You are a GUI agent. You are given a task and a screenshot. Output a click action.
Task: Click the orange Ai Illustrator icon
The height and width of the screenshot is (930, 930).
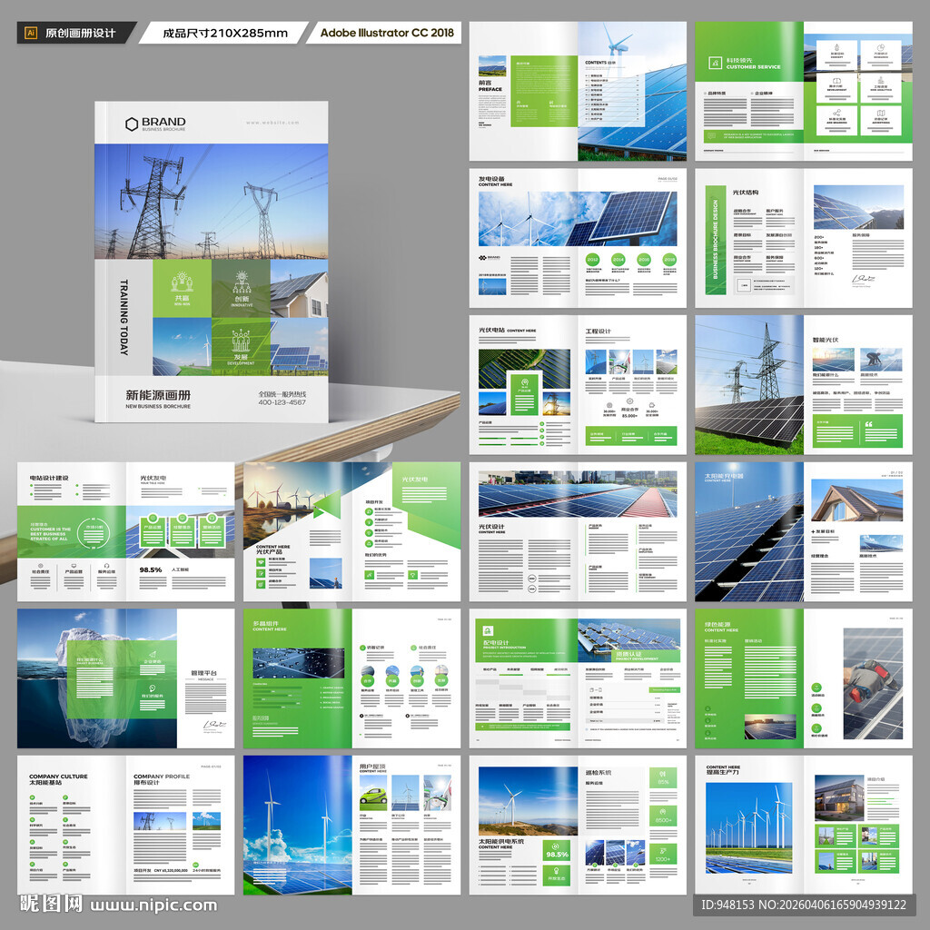coord(31,34)
